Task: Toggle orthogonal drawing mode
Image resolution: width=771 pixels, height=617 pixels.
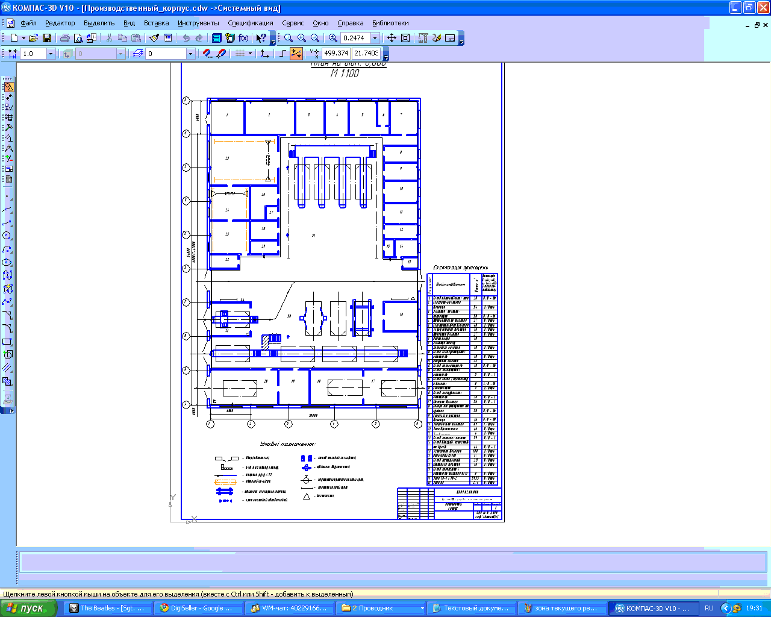Action: click(x=283, y=54)
